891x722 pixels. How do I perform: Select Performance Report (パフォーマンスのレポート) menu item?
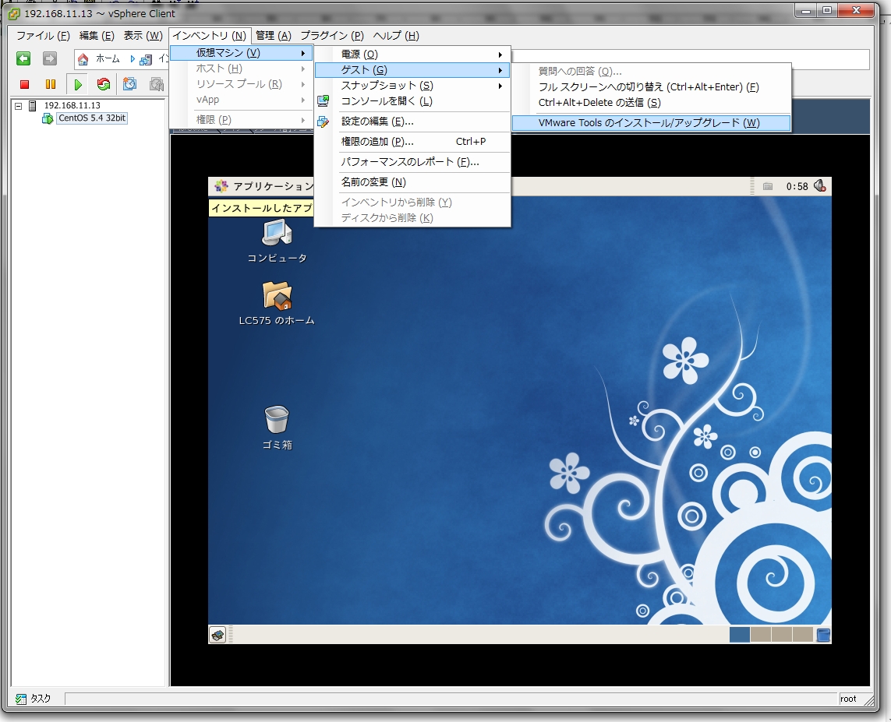pos(412,162)
